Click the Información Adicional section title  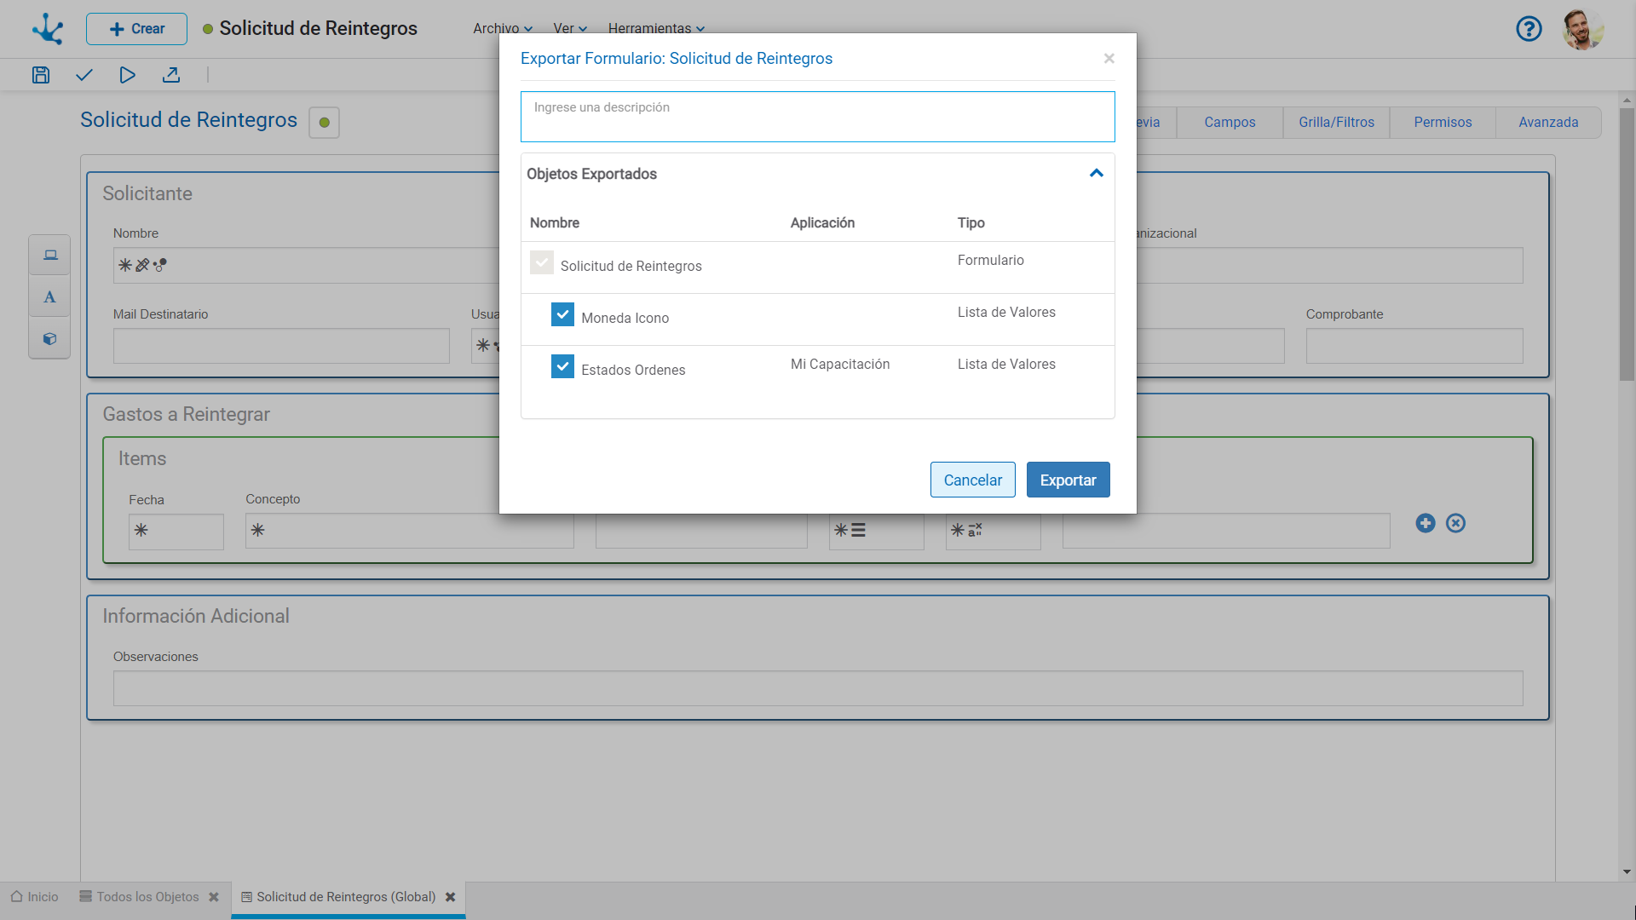196,617
